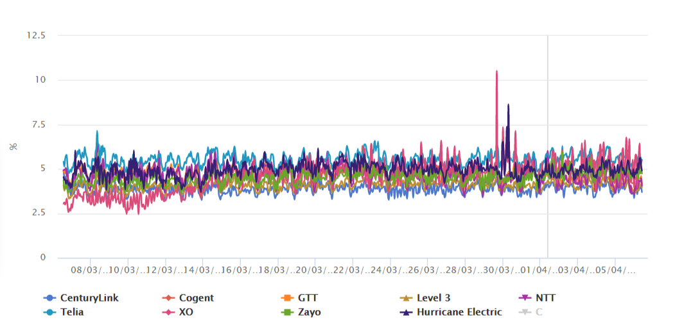The height and width of the screenshot is (336, 675).
Task: Click the green square marker beside Zayo
Action: tap(288, 312)
